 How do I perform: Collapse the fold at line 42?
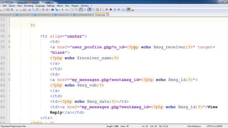click(x=9, y=74)
